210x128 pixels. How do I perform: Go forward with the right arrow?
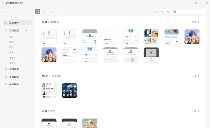[13, 12]
